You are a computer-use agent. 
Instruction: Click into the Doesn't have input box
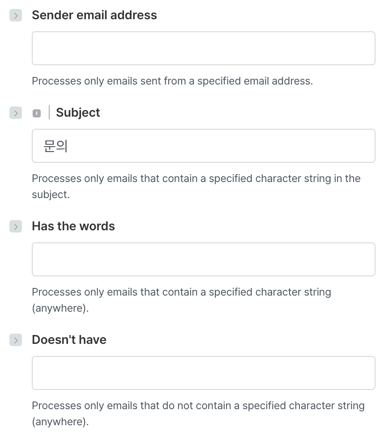[x=203, y=373]
